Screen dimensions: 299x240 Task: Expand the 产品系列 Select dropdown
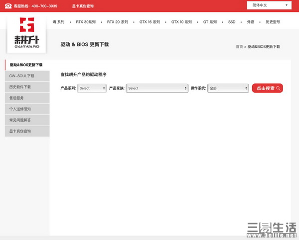[x=92, y=88]
